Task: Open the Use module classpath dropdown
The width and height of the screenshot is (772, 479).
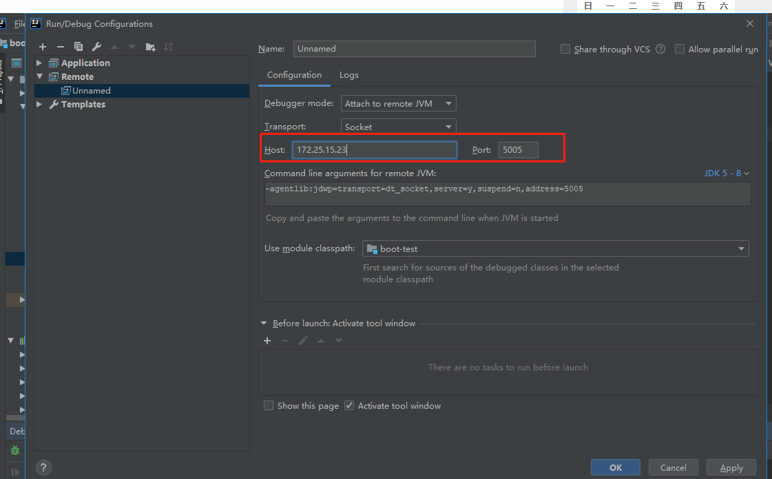Action: 555,248
